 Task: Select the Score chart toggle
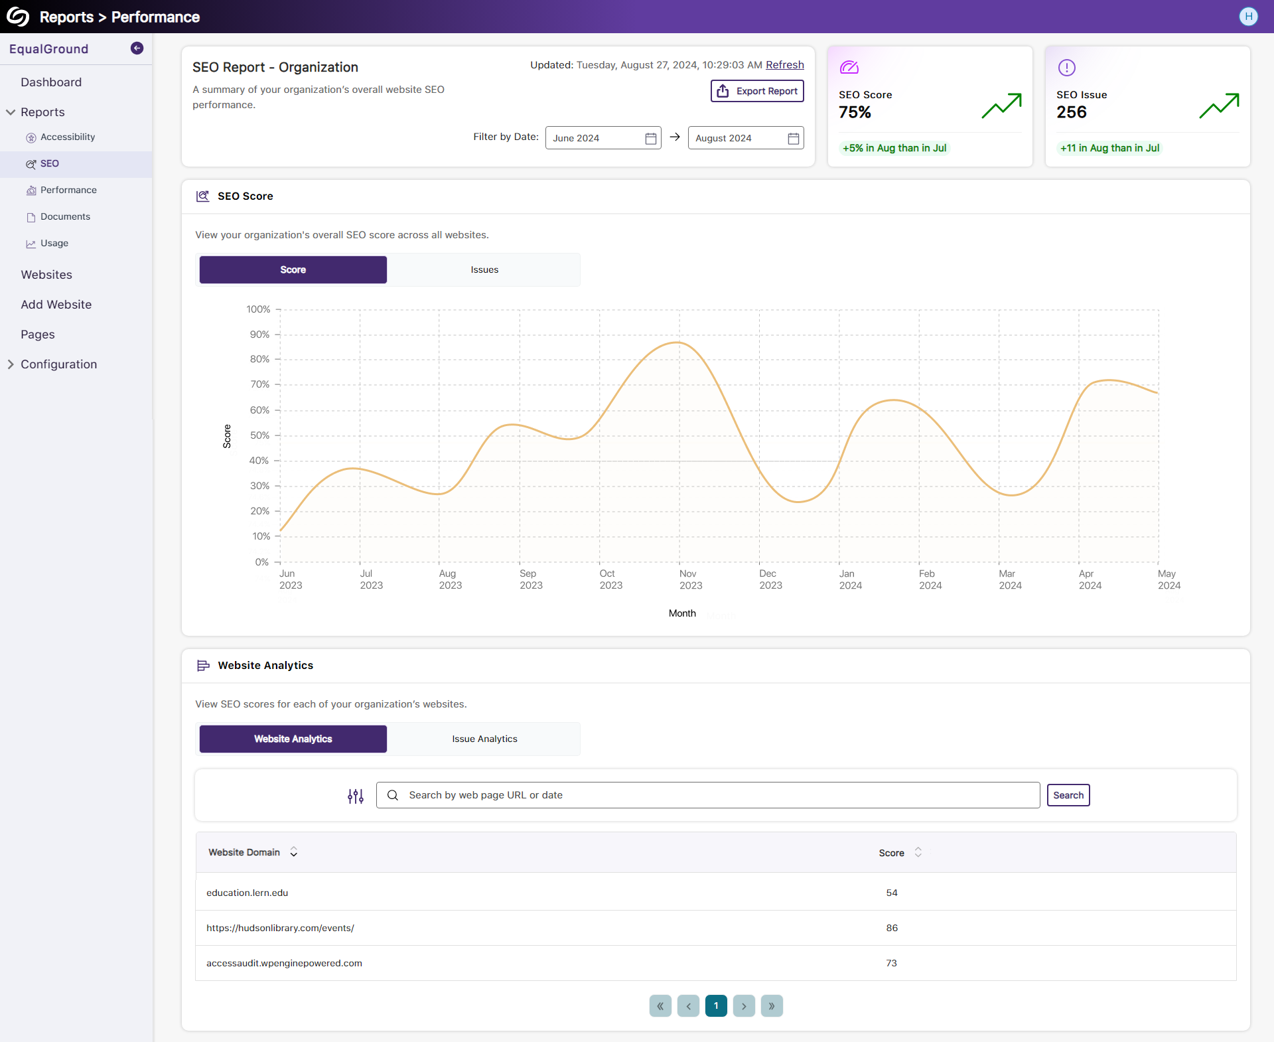coord(293,270)
